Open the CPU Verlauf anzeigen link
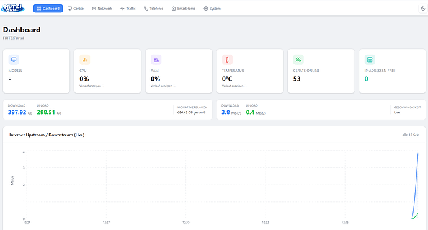The height and width of the screenshot is (230, 428). 92,86
